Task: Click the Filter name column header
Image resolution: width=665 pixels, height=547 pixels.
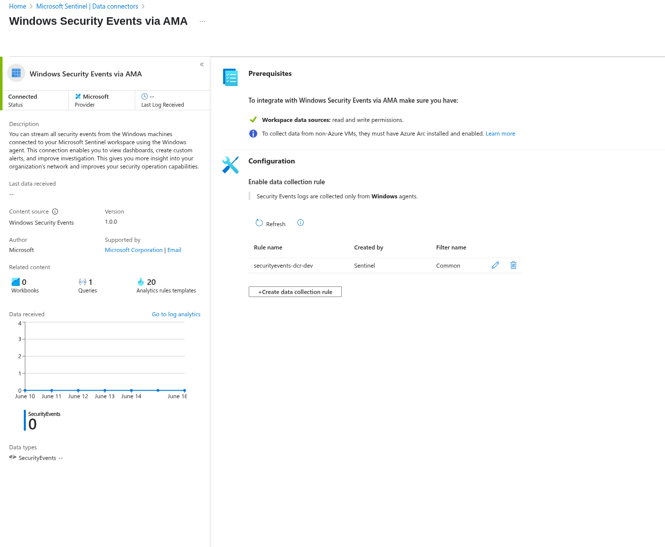Action: 451,247
